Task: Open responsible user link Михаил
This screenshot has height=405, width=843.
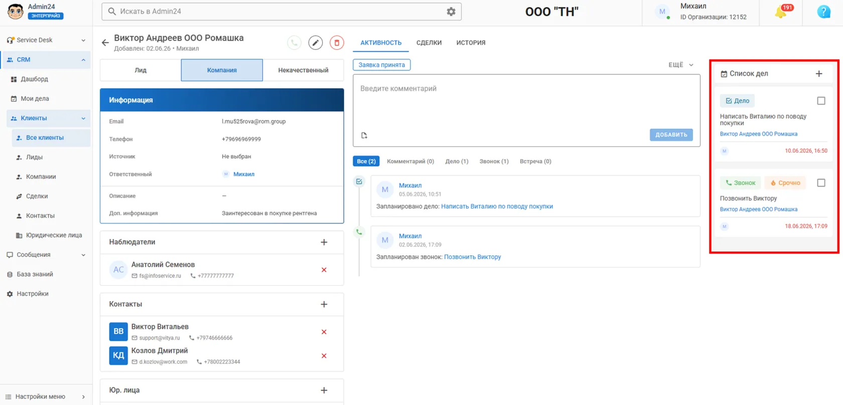Action: click(x=244, y=174)
